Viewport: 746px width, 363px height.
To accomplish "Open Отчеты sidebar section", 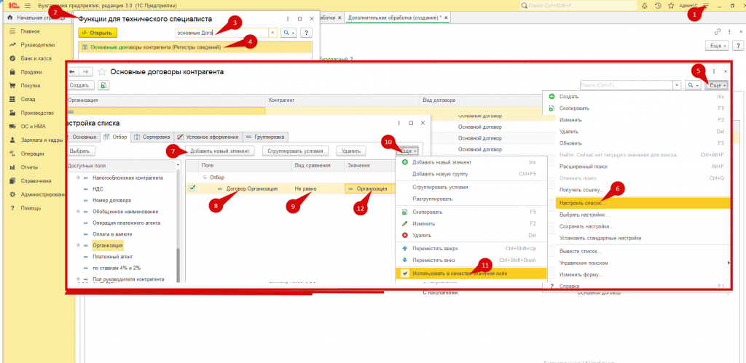I will point(29,167).
